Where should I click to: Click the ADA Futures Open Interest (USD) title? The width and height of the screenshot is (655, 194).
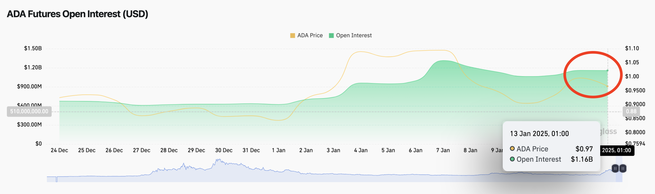[77, 14]
